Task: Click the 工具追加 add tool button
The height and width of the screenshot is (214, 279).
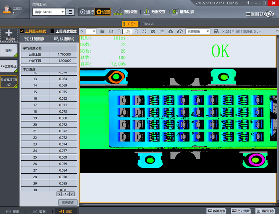Action: point(9,35)
